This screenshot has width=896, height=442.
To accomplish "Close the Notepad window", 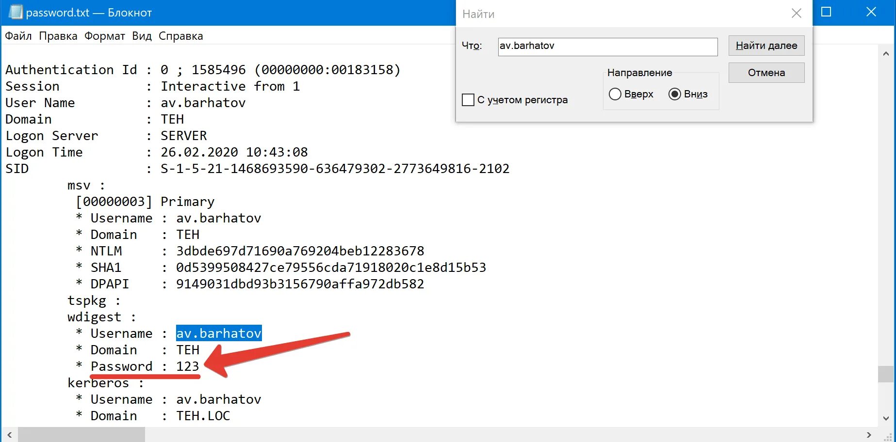I will click(871, 12).
